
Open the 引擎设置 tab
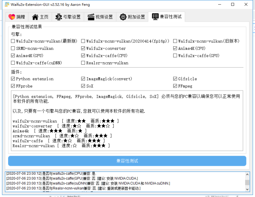tap(68, 17)
